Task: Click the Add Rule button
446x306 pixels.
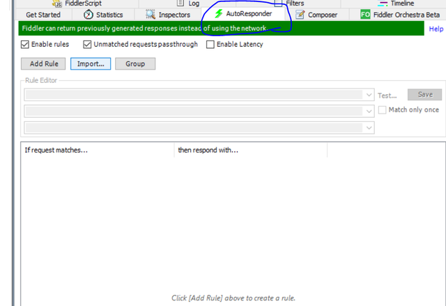Action: [x=43, y=63]
